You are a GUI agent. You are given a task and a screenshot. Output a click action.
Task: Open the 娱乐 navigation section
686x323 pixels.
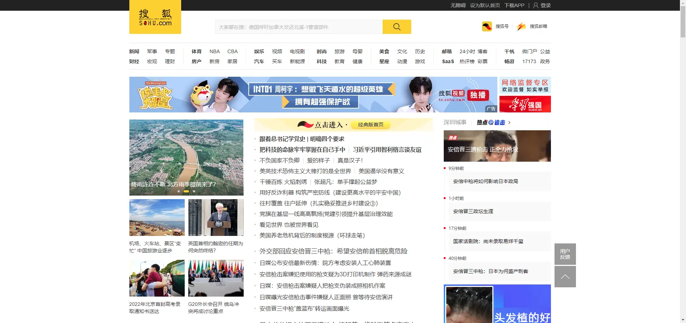[x=259, y=51]
